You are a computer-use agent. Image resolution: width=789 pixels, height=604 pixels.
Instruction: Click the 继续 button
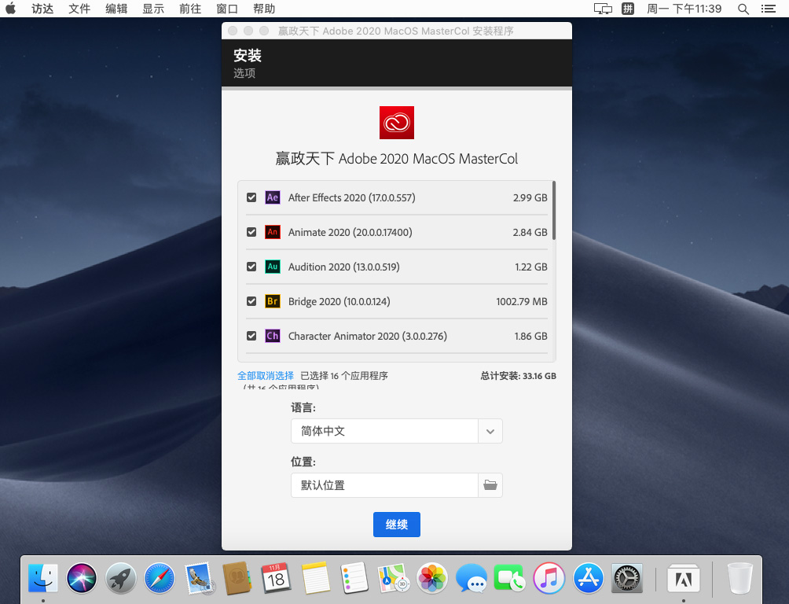click(x=397, y=525)
